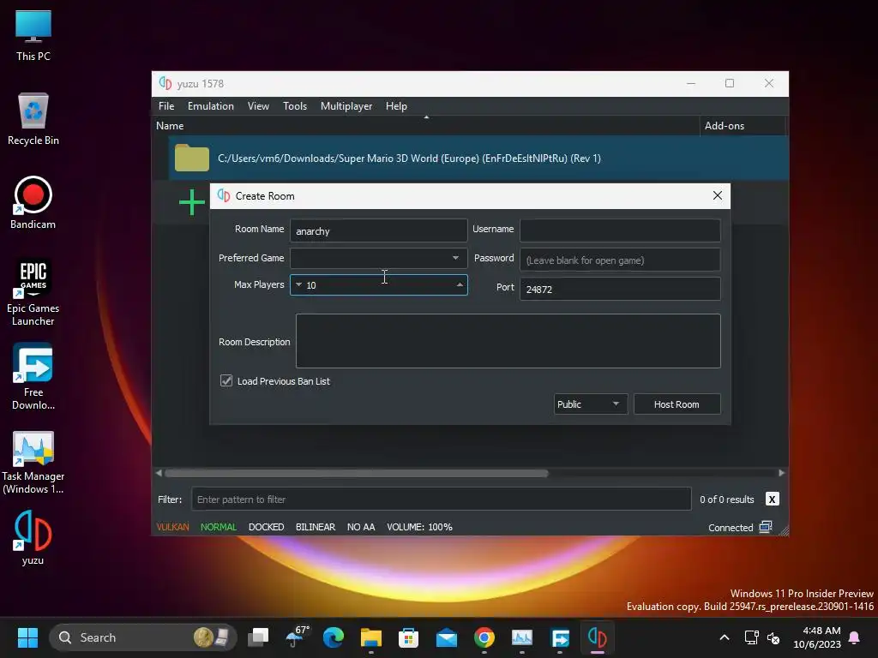Open the clock showing 4:48 AM

[x=817, y=637]
